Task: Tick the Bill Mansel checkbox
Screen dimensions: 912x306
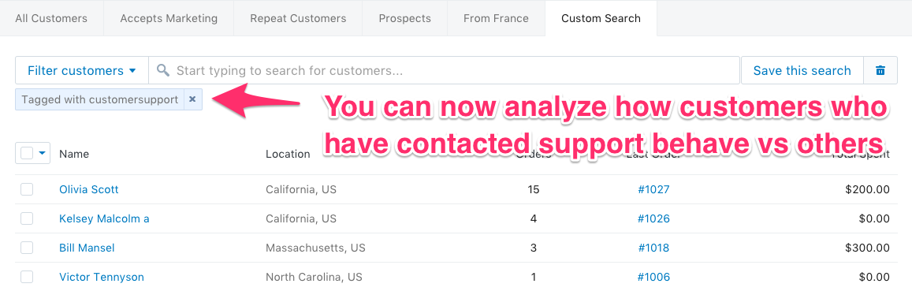Action: click(27, 247)
